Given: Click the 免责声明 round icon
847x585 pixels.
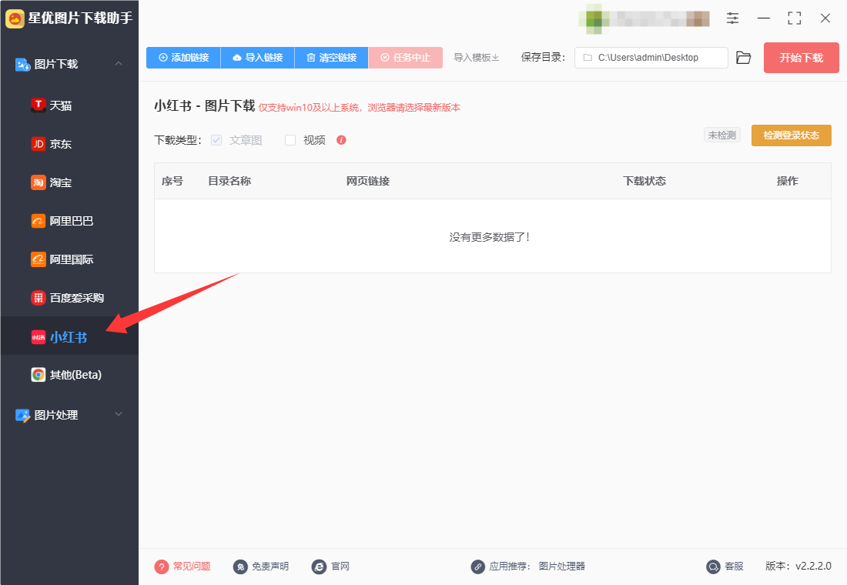Looking at the screenshot, I should 240,567.
